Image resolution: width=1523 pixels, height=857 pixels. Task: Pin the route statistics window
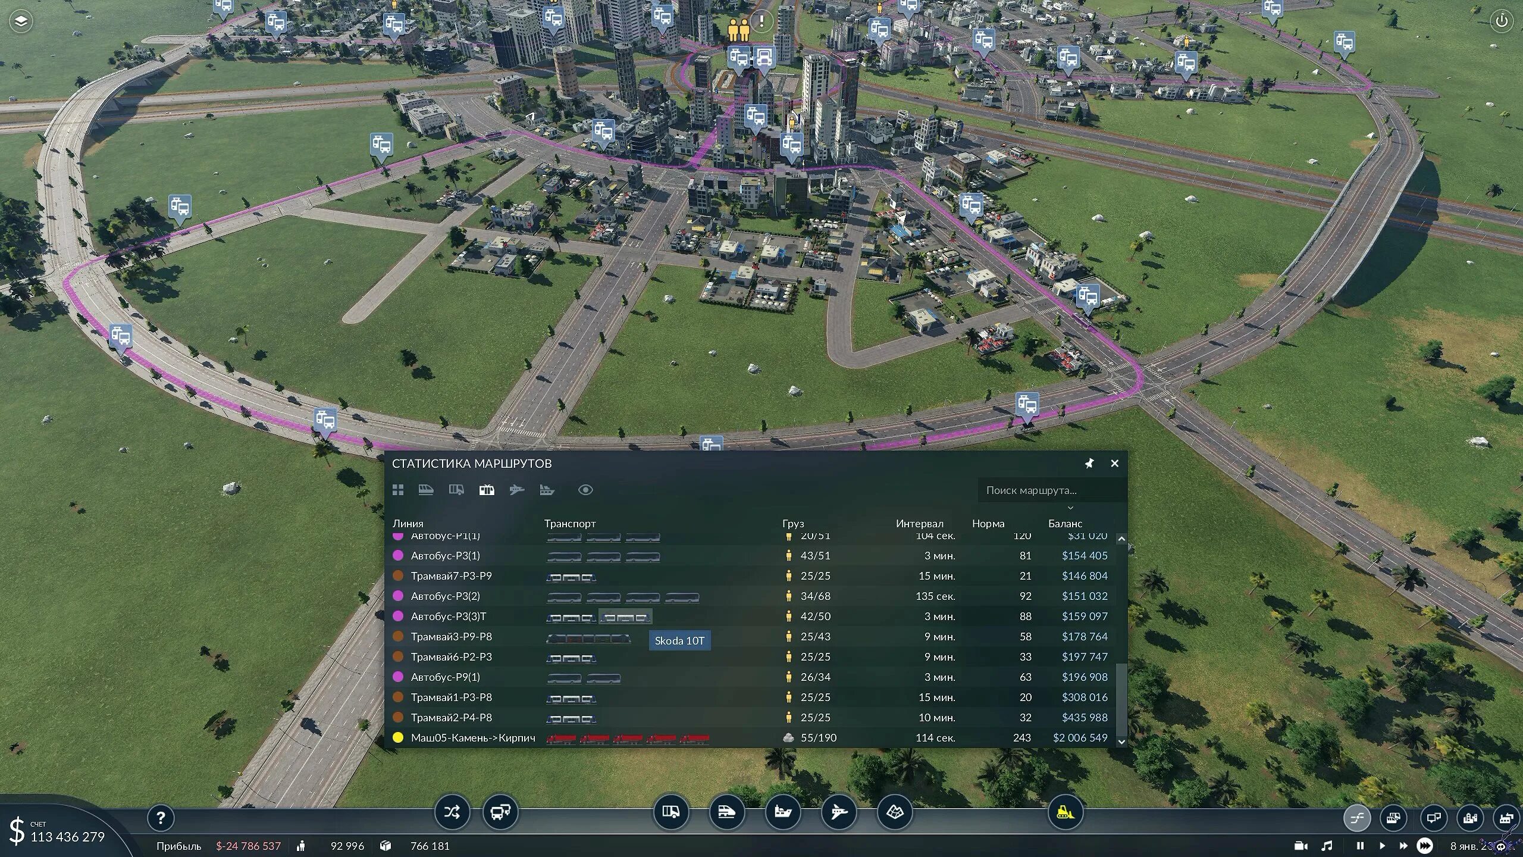tap(1089, 463)
